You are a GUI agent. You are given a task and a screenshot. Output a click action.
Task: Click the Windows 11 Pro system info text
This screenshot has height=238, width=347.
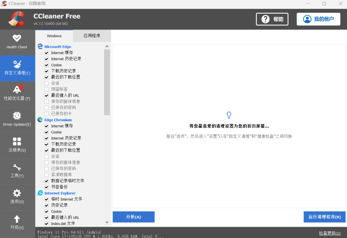[69, 232]
